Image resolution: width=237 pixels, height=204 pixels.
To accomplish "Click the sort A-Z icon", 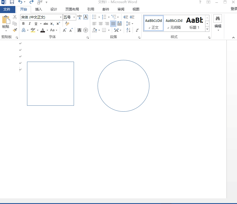I will click(128, 30).
